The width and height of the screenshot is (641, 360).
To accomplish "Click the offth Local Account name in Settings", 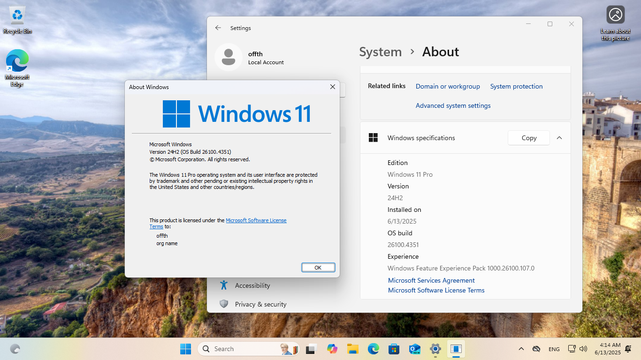I will point(266,58).
